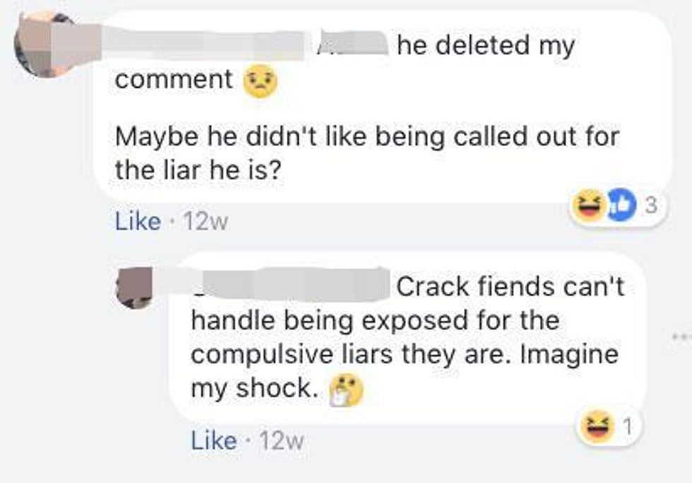Click the thinking emoji after "Imagine my shock."

(x=344, y=388)
